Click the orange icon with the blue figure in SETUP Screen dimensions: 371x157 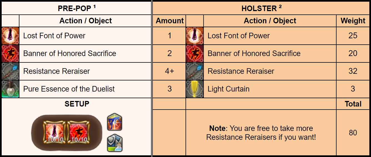115,122
